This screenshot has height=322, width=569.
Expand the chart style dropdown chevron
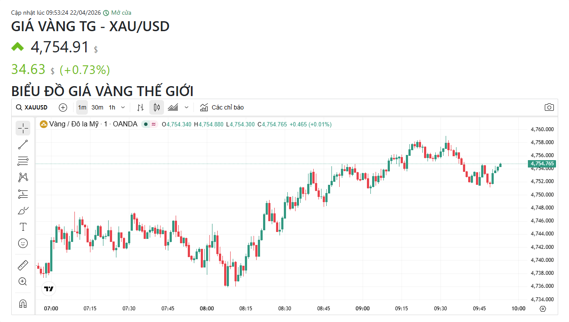point(186,107)
